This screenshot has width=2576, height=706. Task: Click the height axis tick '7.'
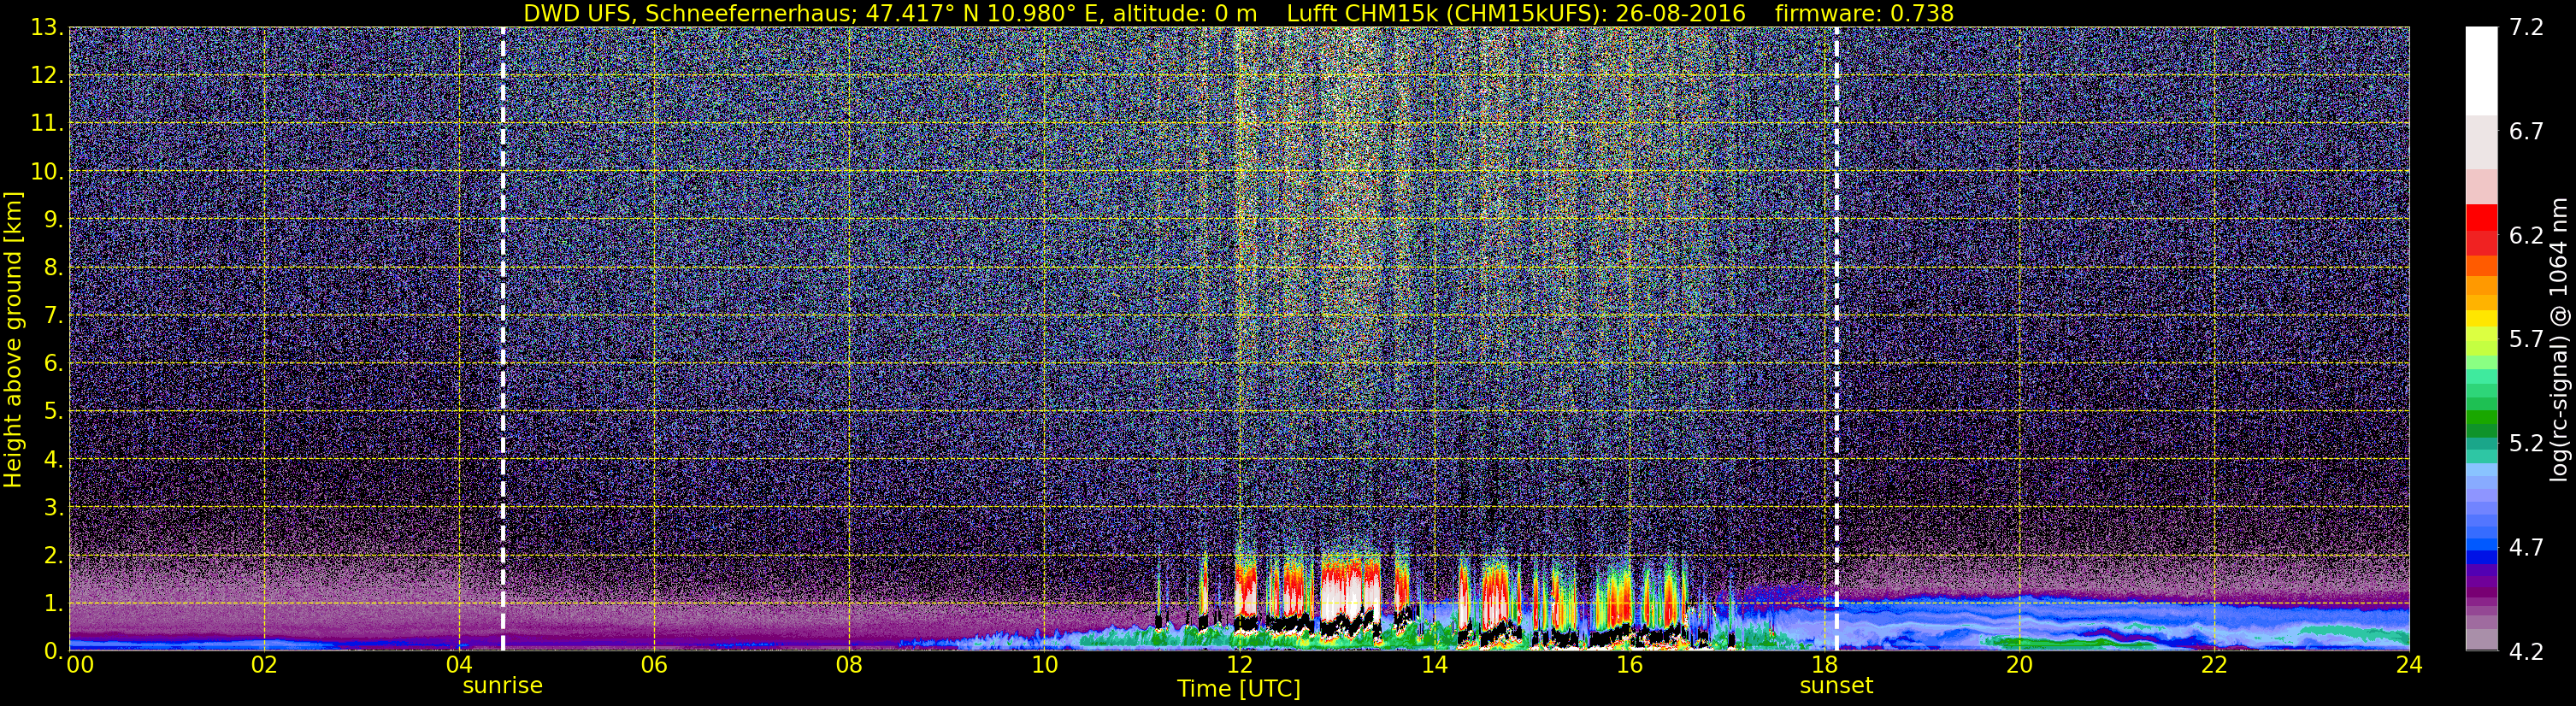54,316
